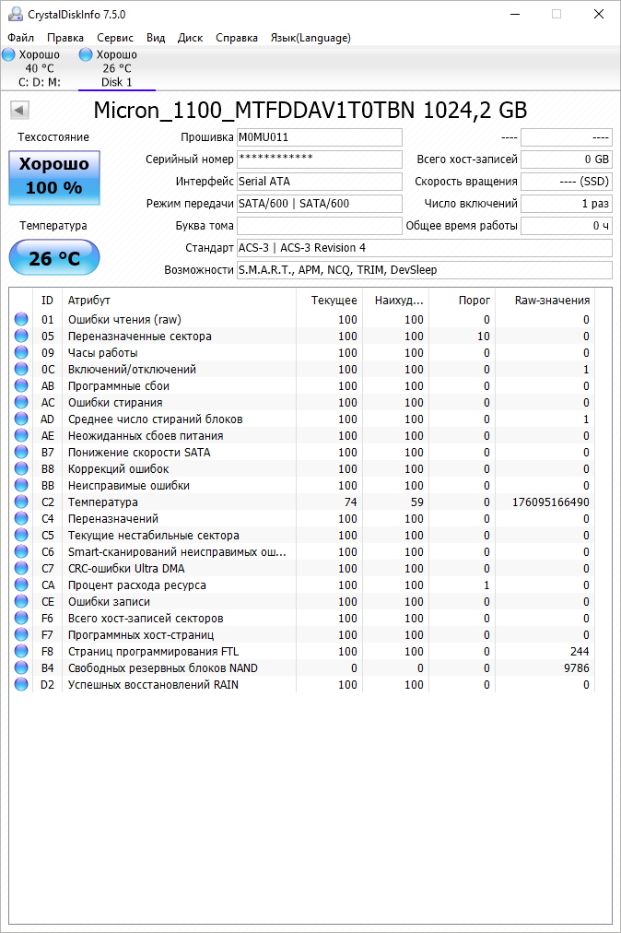Image resolution: width=621 pixels, height=933 pixels.
Task: Click the status orb for C4 Переназначений
Action: point(21,518)
